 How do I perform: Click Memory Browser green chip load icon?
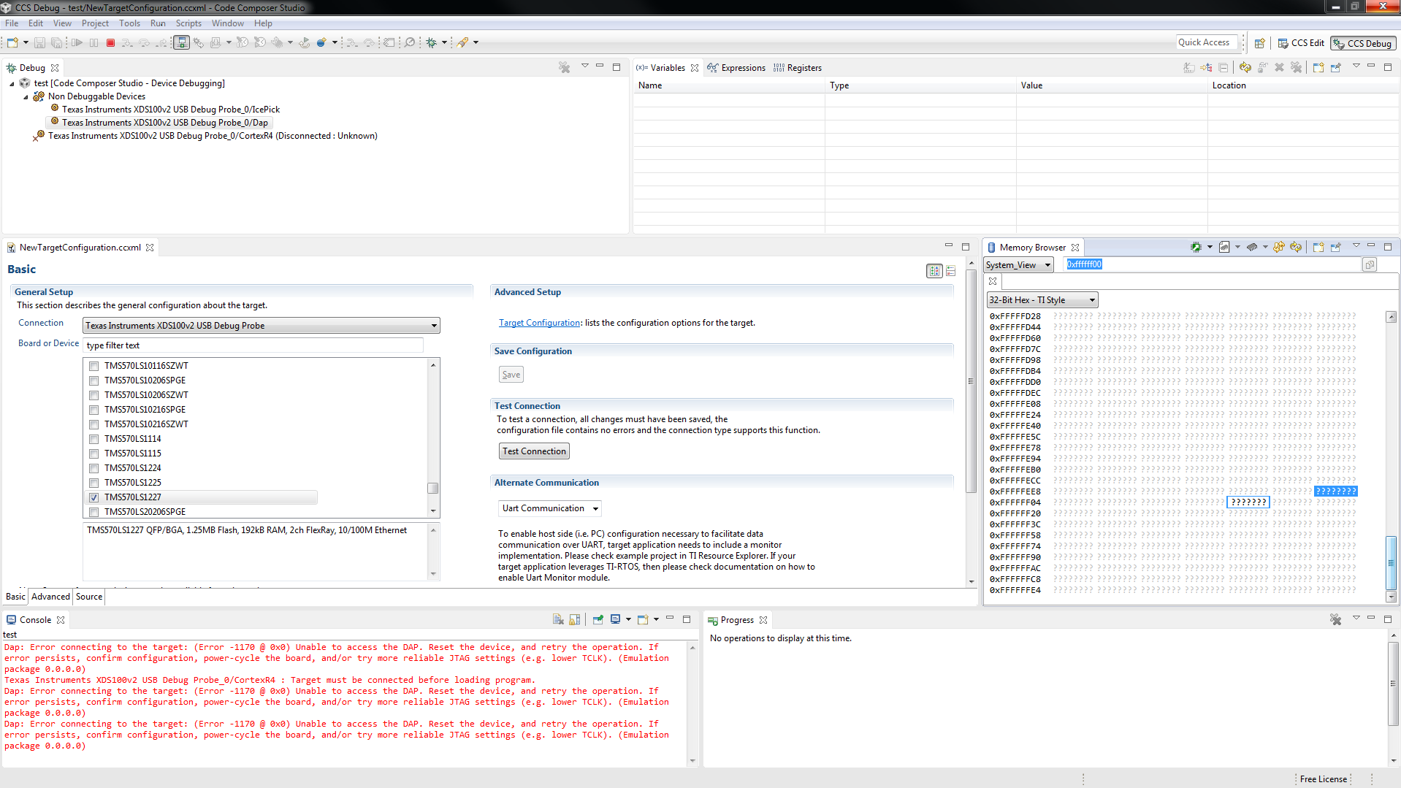click(1196, 248)
